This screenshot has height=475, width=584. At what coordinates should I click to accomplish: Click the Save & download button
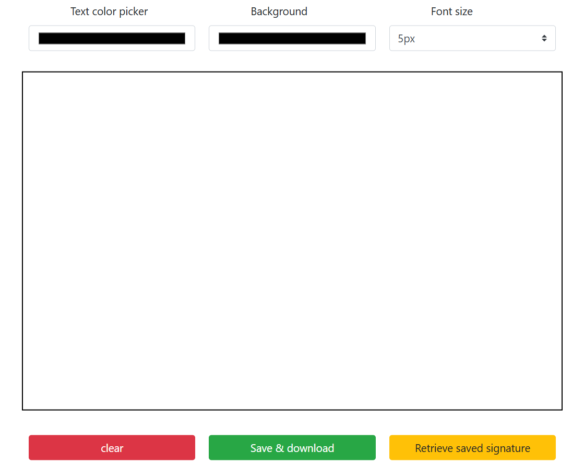[x=292, y=447]
